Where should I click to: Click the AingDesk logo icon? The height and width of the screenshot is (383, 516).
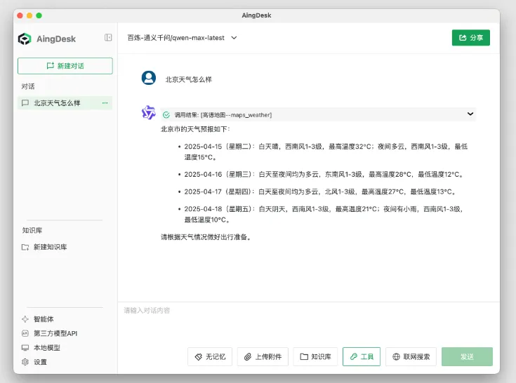click(25, 39)
